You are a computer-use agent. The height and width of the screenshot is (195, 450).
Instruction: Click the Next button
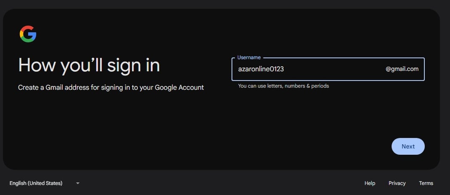click(408, 146)
